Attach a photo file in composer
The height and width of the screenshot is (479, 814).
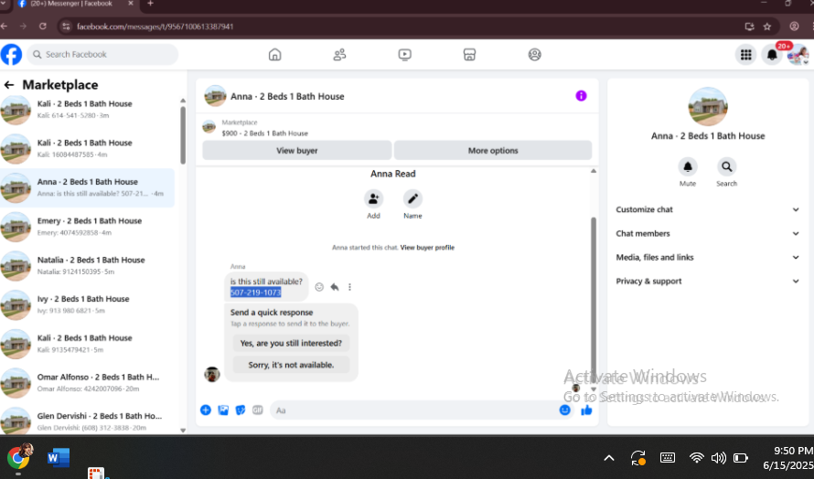pos(223,410)
